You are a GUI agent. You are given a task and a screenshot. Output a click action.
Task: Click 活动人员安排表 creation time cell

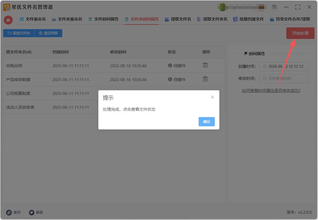point(71,107)
